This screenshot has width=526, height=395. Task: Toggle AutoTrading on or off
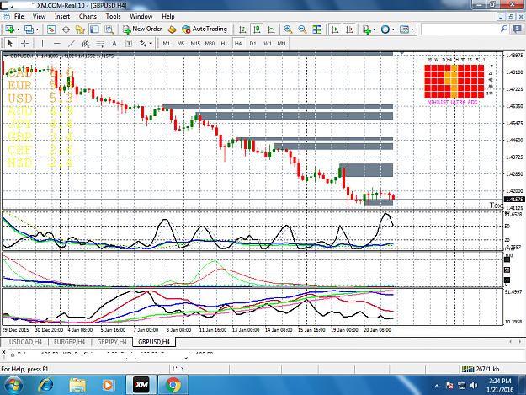205,29
